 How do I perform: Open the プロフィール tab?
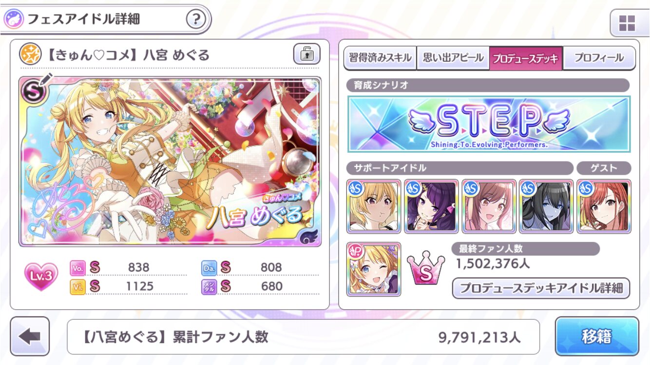pos(599,58)
